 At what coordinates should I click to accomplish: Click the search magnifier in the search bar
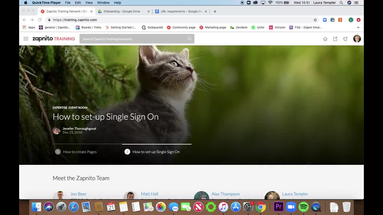[189, 39]
